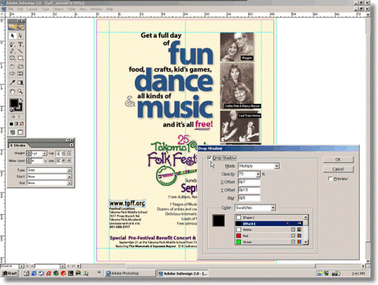Click the X Offset input field
The height and width of the screenshot is (285, 378).
click(249, 182)
